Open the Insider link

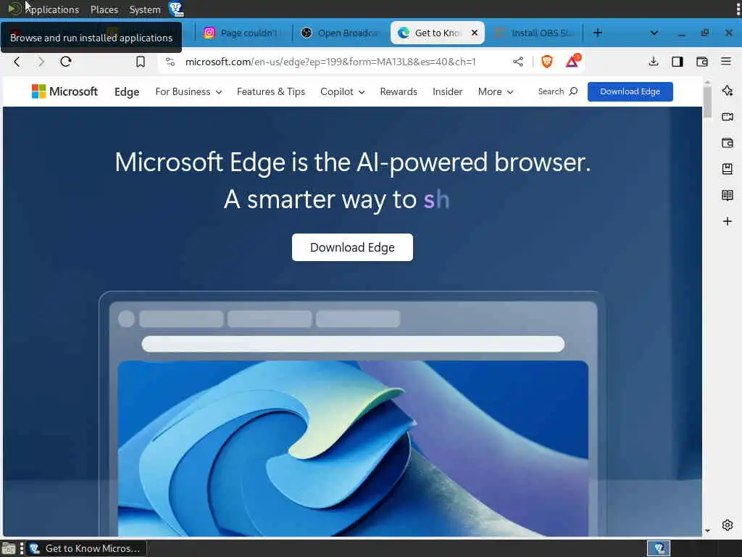447,91
